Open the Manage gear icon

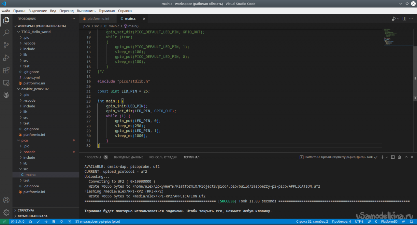[6, 213]
